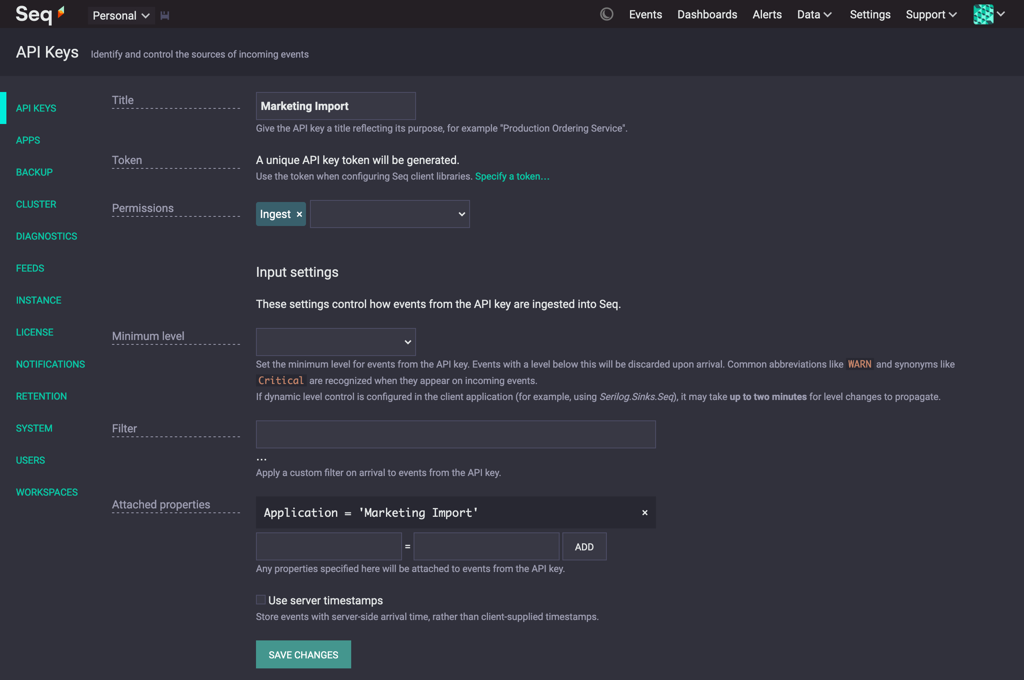
Task: Select Retention in the settings sidebar
Action: click(x=41, y=396)
